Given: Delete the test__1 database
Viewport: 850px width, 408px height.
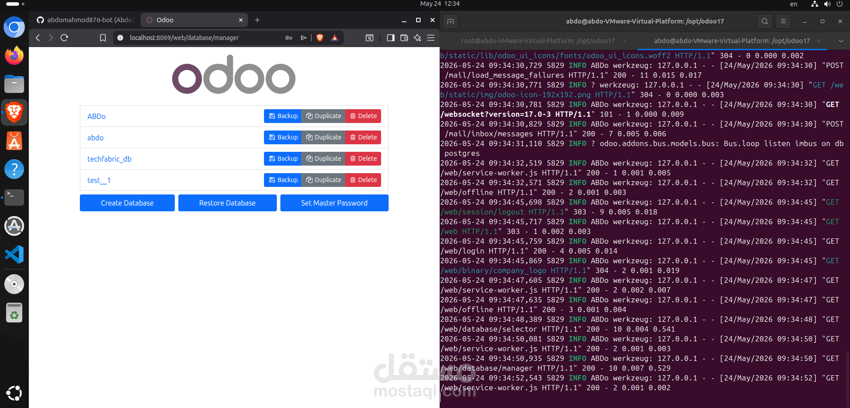Looking at the screenshot, I should tap(363, 180).
